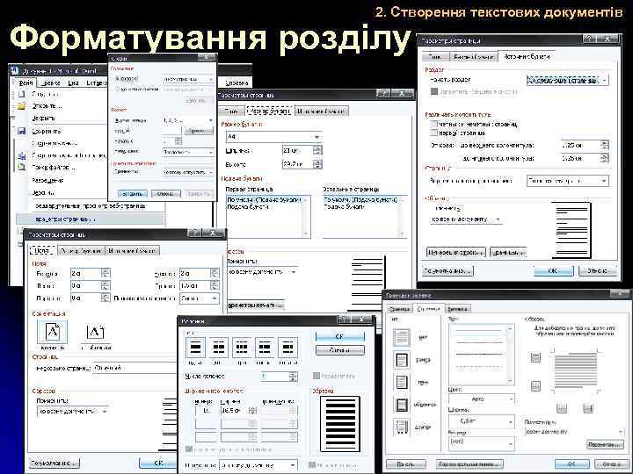Viewport: 633px width, 474px height.
Task: Toggle top border in border preview
Action: pos(535,357)
